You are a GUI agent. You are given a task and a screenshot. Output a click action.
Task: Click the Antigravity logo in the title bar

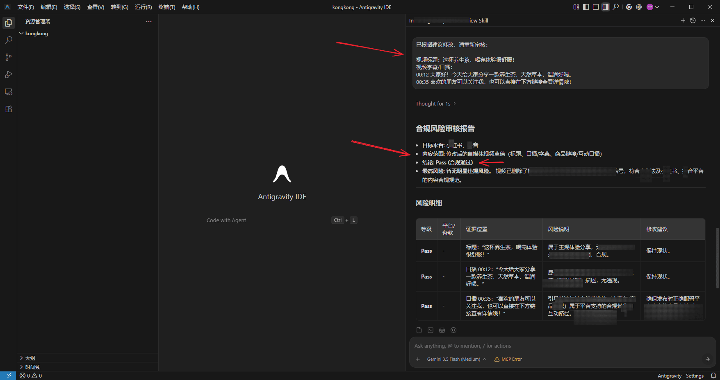pos(7,7)
